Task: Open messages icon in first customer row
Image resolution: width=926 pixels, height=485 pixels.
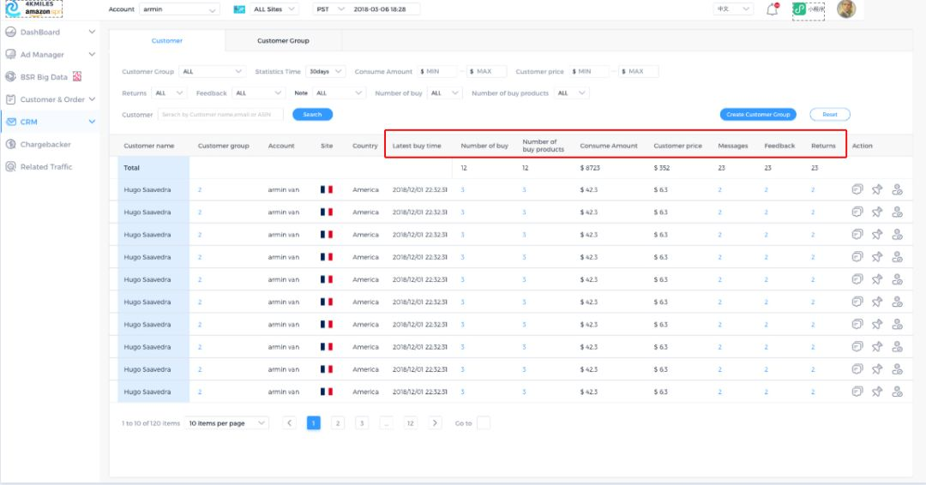Action: (857, 189)
